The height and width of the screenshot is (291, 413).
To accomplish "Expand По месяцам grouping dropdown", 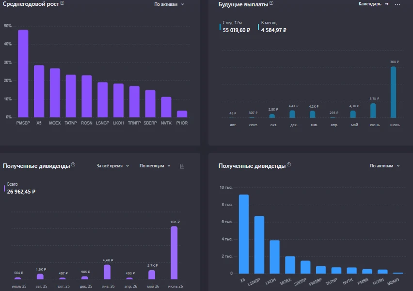I will 155,166.
